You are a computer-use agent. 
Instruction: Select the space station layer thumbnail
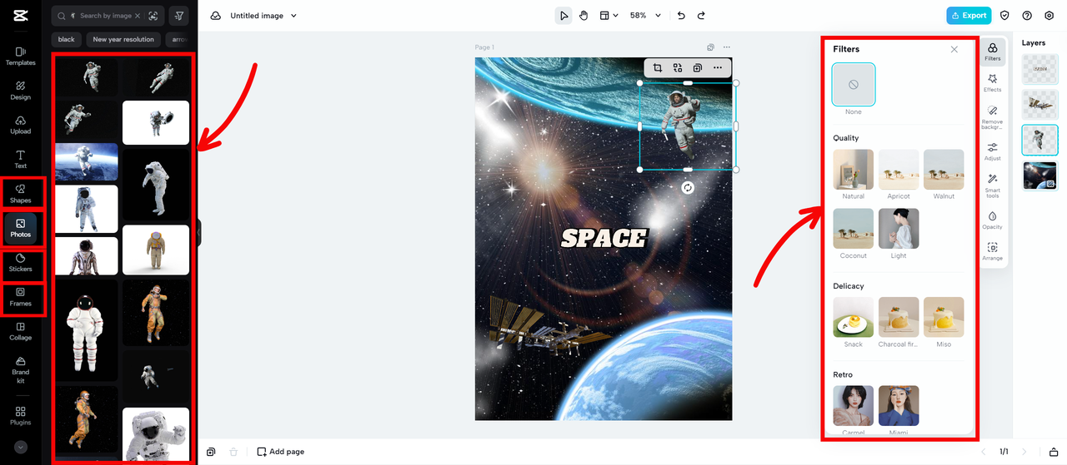1040,105
